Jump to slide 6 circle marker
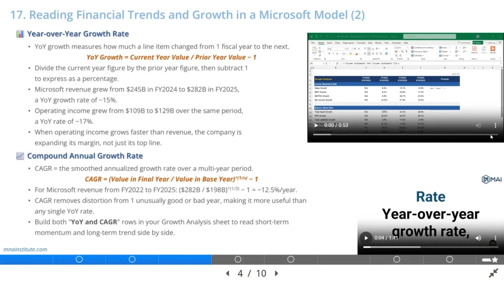This screenshot has height=283, width=504. [x=290, y=259]
